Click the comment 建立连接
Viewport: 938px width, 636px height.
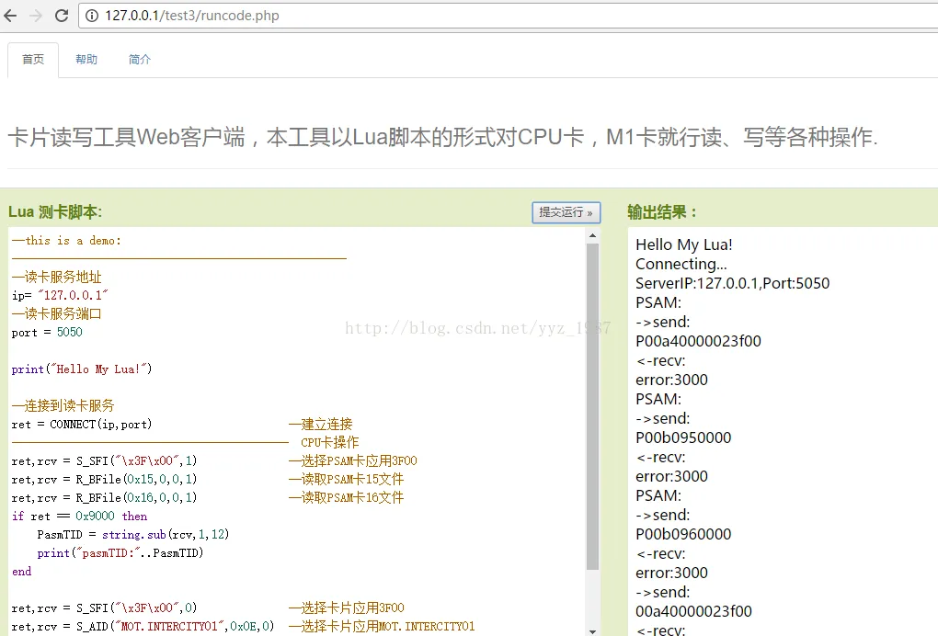(321, 425)
